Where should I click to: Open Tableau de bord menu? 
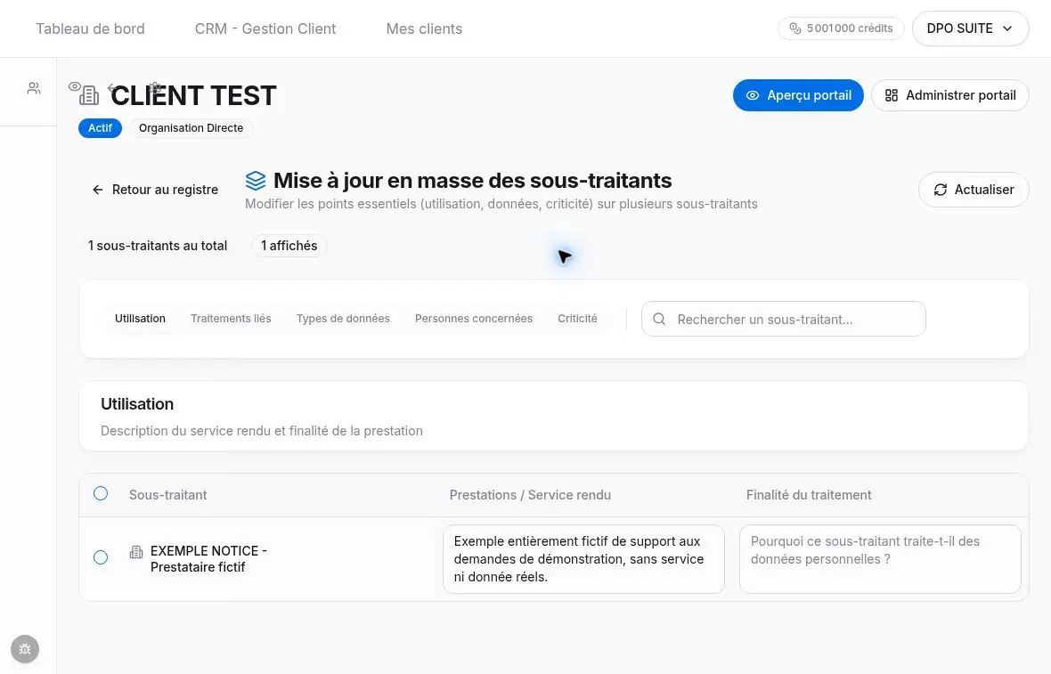coord(90,28)
